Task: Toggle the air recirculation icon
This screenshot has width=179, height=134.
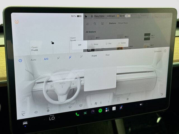Action: (x=118, y=100)
